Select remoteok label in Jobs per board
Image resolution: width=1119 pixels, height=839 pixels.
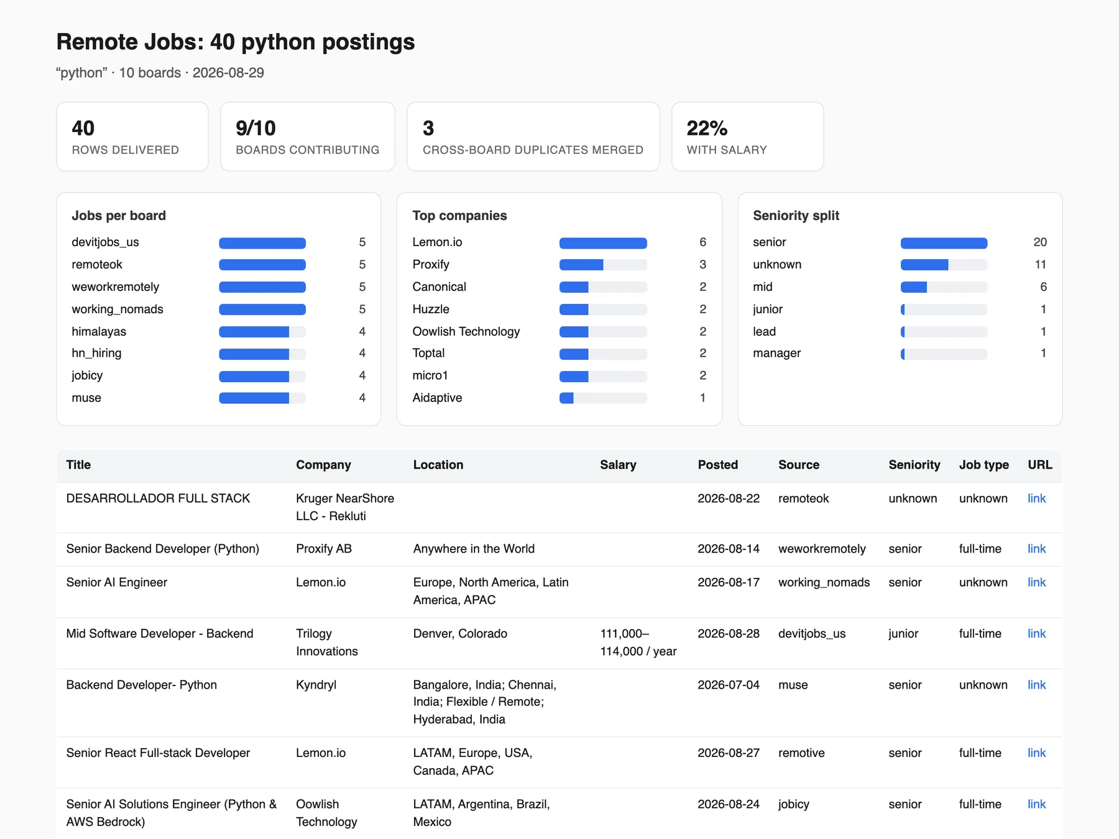pos(97,264)
